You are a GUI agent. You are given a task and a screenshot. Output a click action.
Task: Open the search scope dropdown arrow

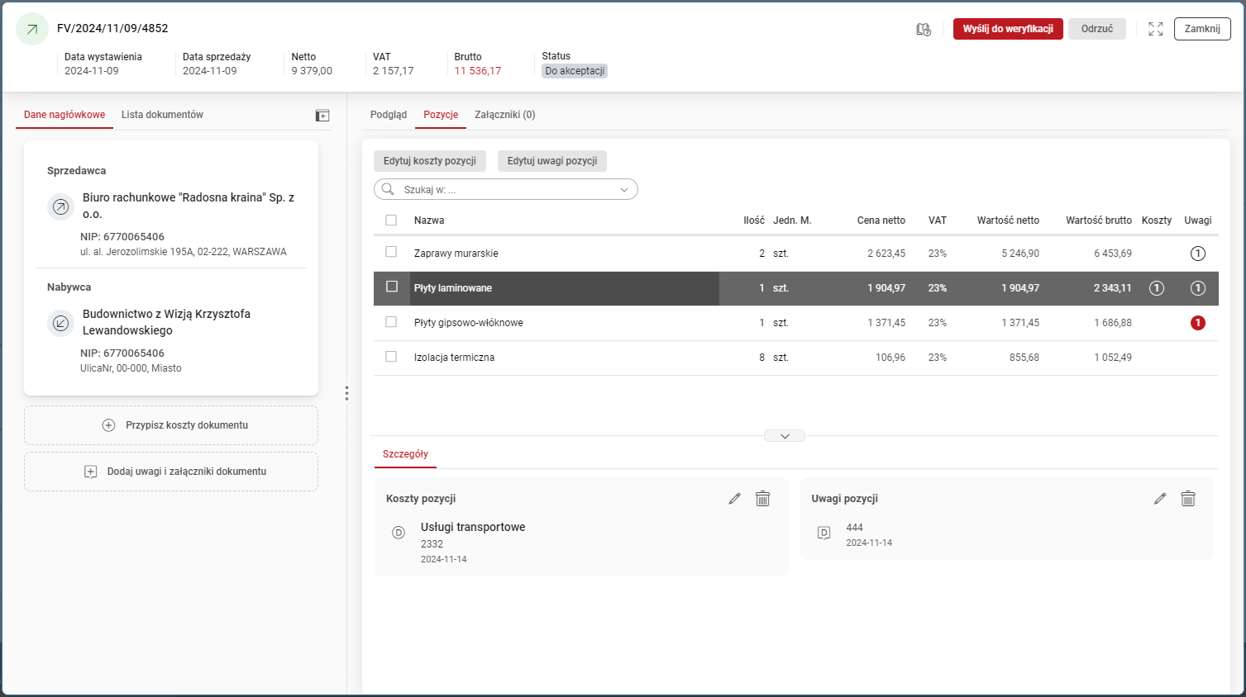(x=624, y=190)
